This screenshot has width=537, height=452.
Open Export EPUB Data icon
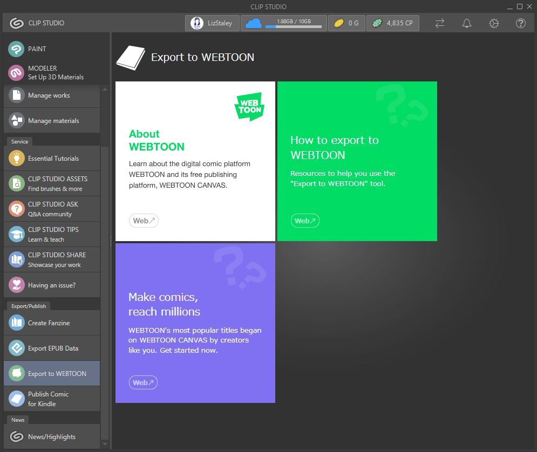(x=16, y=348)
